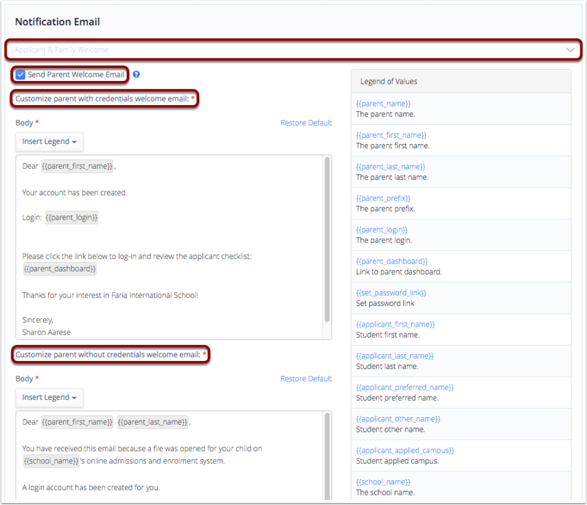Click 'Customize parent without credentials welcome email' label
The width and height of the screenshot is (587, 505).
[x=108, y=355]
